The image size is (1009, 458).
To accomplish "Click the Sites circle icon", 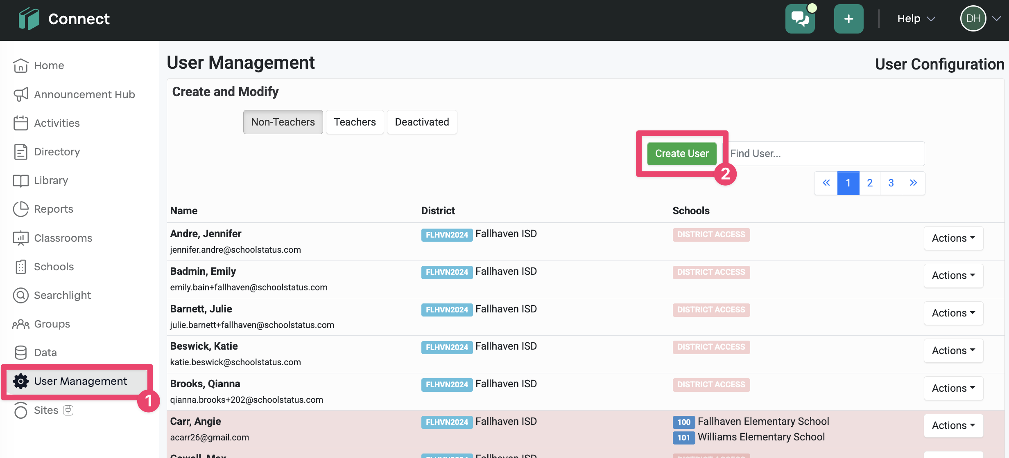I will (x=20, y=410).
